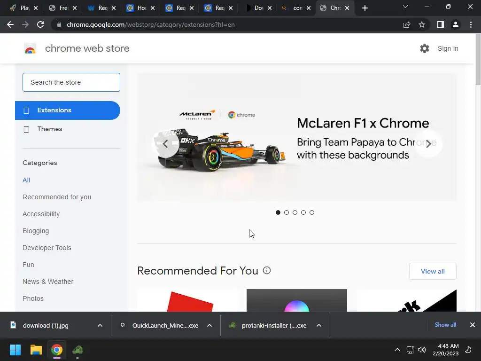Image resolution: width=481 pixels, height=361 pixels.
Task: Click View all recommended extensions
Action: (x=433, y=271)
